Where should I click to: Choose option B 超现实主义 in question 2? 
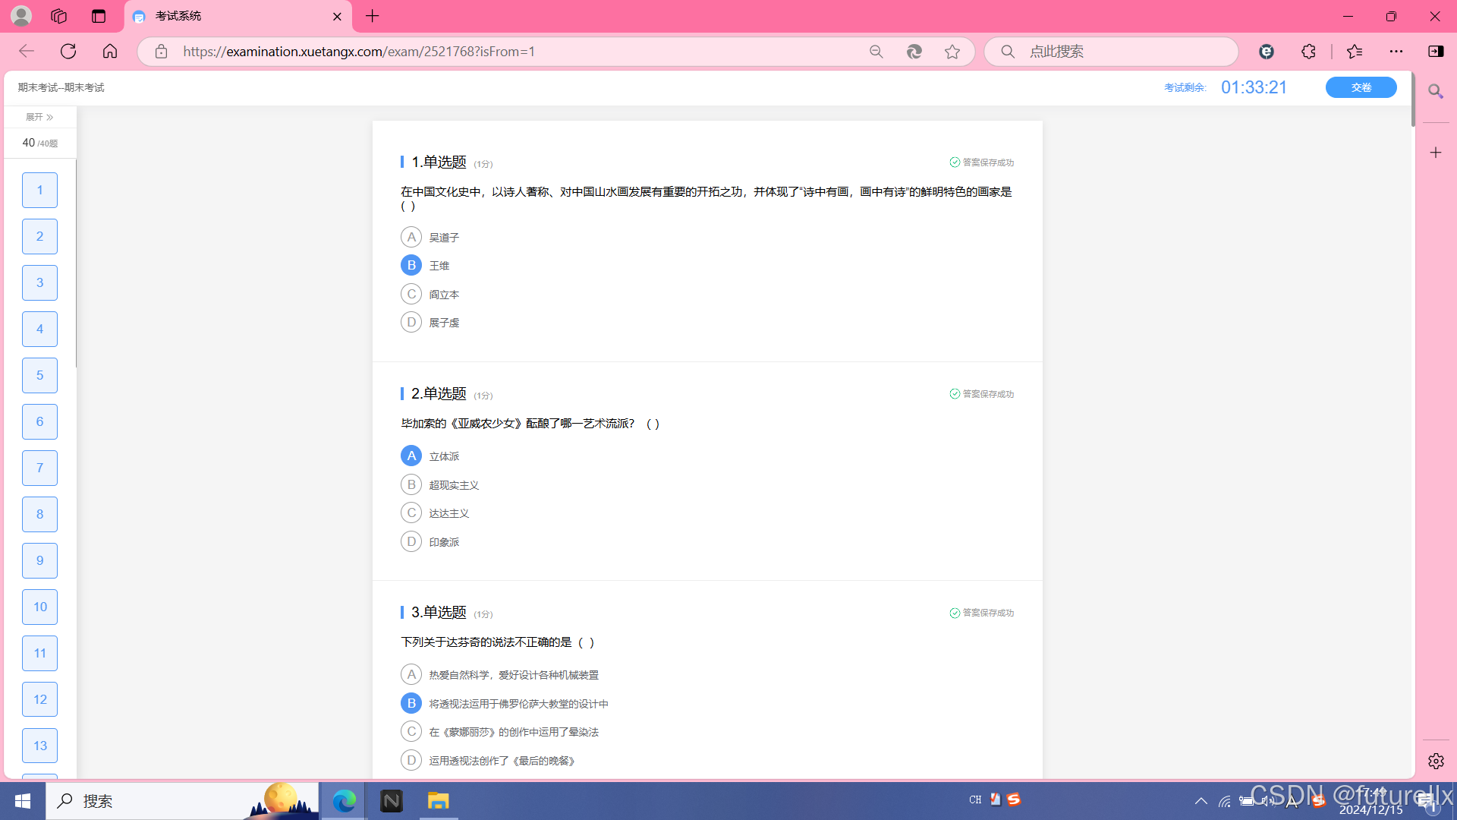(x=411, y=484)
